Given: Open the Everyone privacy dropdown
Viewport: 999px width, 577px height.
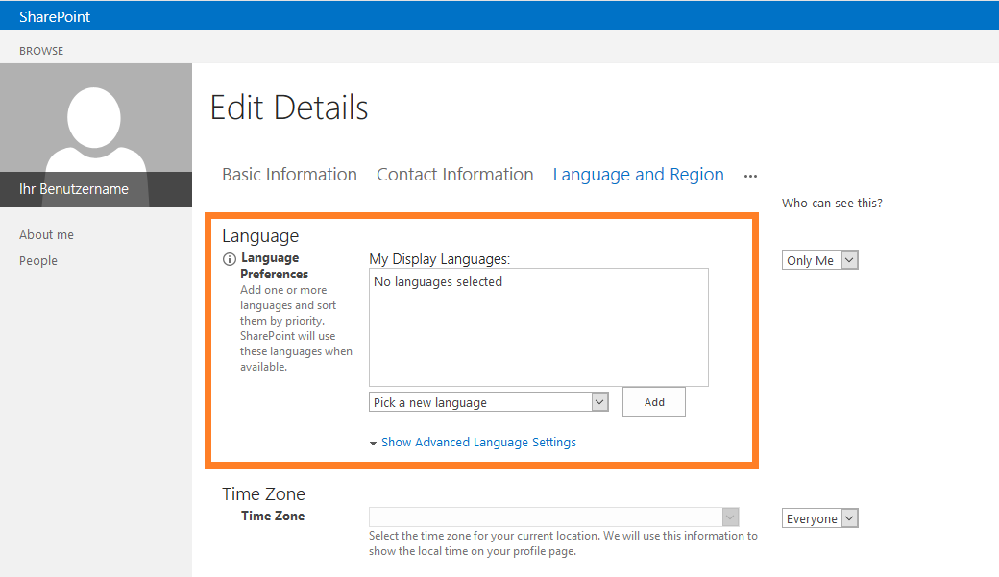Looking at the screenshot, I should (x=820, y=518).
